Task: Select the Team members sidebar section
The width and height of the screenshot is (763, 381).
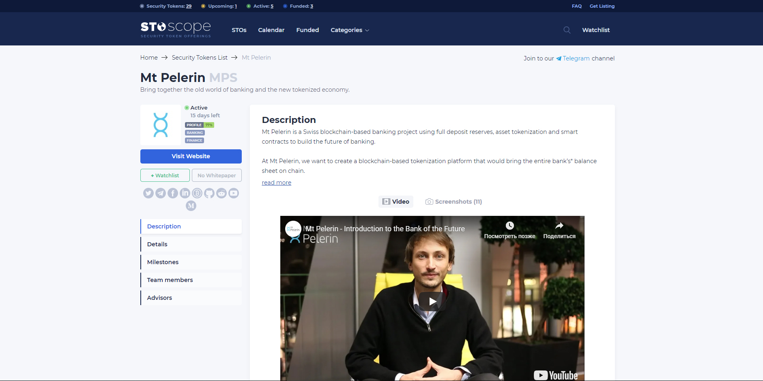Action: 191,280
